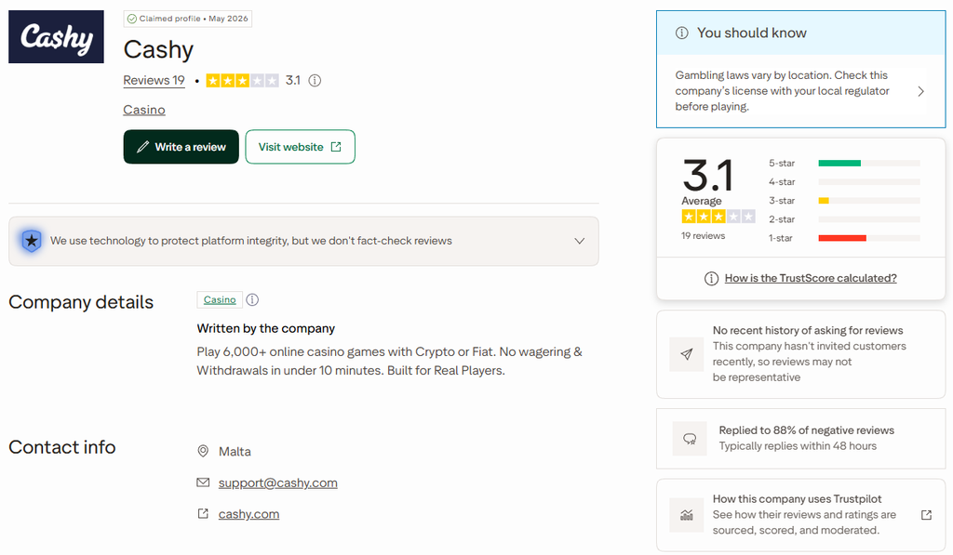Click the You should know heading
953x555 pixels.
[x=752, y=33]
